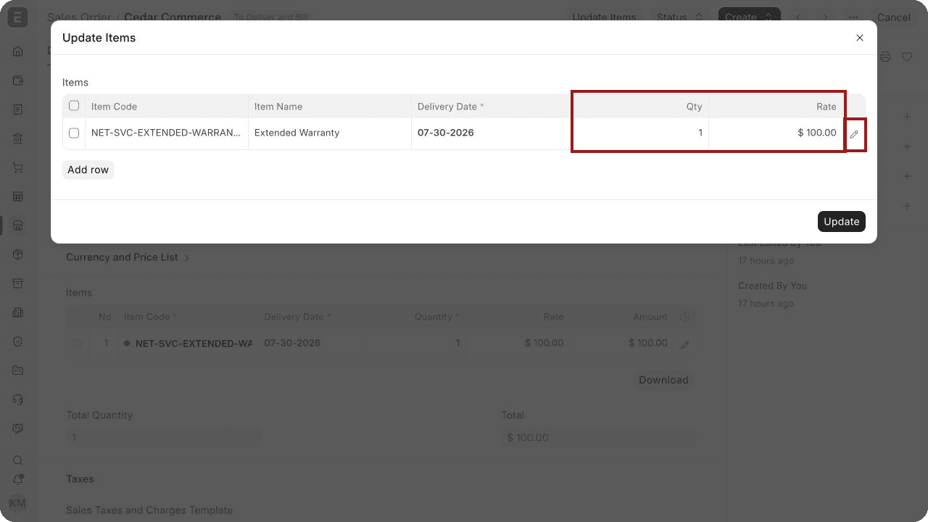
Task: Tick the header select-all checkbox in dialog
Action: (x=74, y=106)
